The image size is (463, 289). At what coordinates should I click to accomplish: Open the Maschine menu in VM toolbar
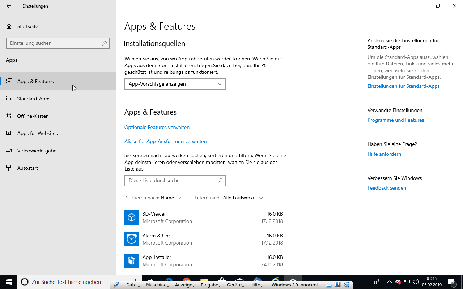[157, 285]
